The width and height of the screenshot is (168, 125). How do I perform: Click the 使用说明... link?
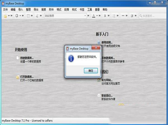click(x=107, y=42)
